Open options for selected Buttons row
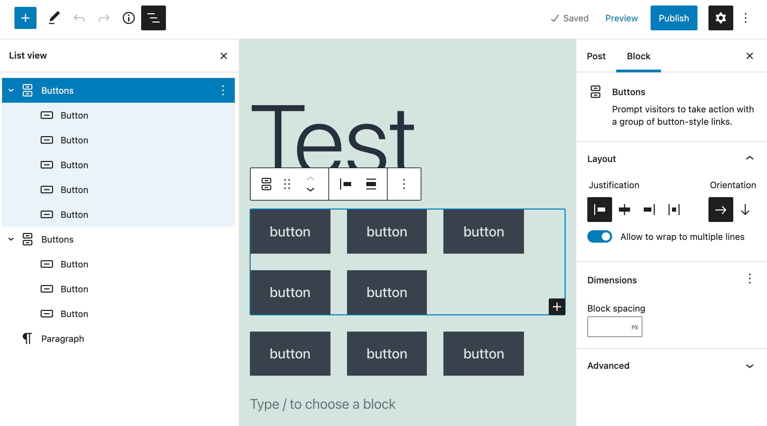767x426 pixels. pos(223,90)
